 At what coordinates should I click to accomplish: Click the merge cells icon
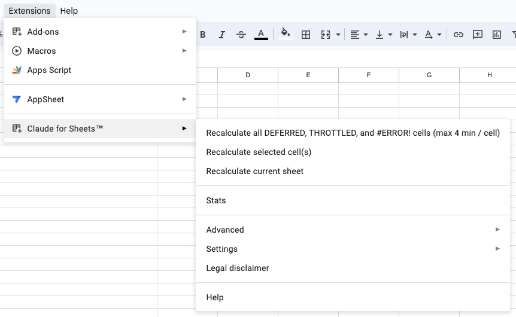click(326, 35)
